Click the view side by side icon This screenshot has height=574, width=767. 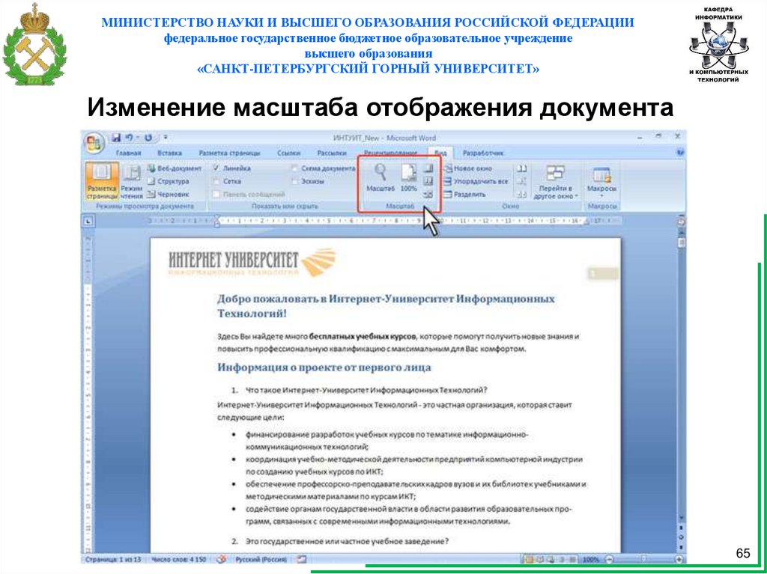click(x=522, y=168)
